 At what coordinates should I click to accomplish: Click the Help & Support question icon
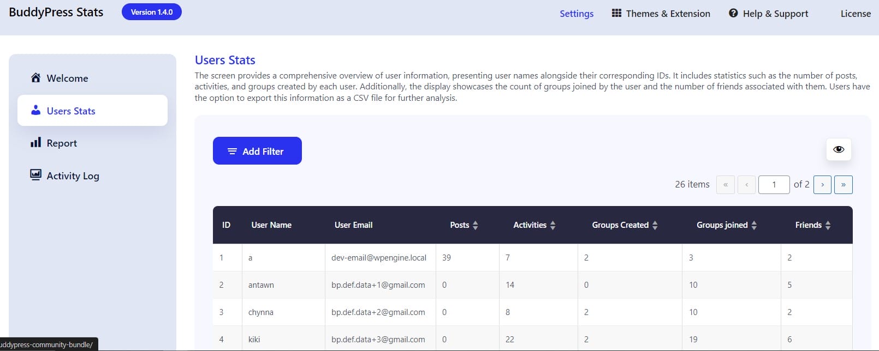(733, 13)
